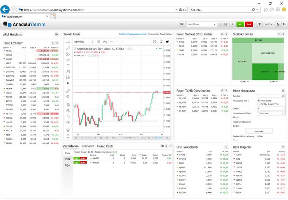Open chart settings gear icon
The width and height of the screenshot is (288, 200).
click(x=154, y=42)
